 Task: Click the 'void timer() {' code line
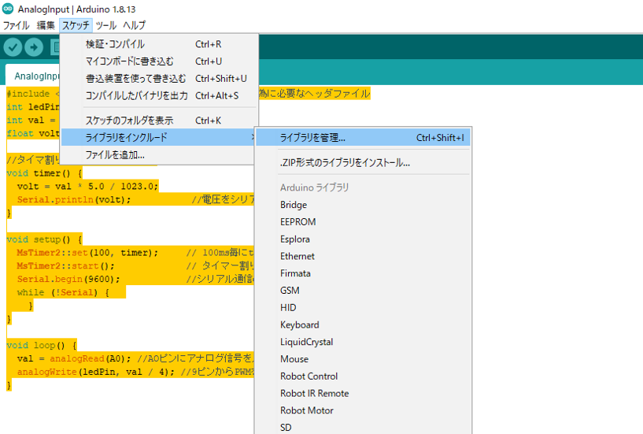[x=44, y=173]
